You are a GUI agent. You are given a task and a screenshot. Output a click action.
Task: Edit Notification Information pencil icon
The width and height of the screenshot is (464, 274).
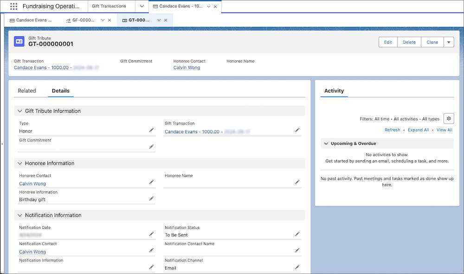pyautogui.click(x=152, y=267)
